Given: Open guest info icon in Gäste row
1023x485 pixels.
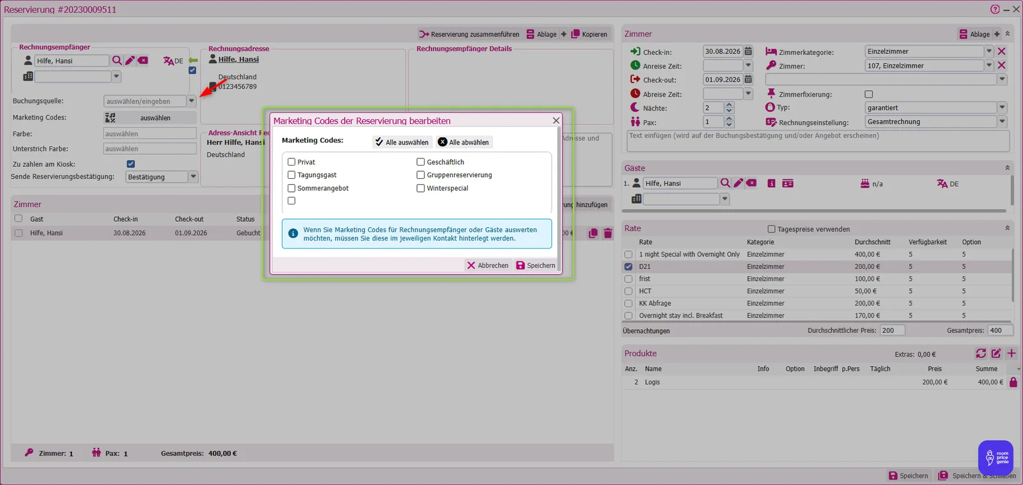Looking at the screenshot, I should click(x=771, y=183).
